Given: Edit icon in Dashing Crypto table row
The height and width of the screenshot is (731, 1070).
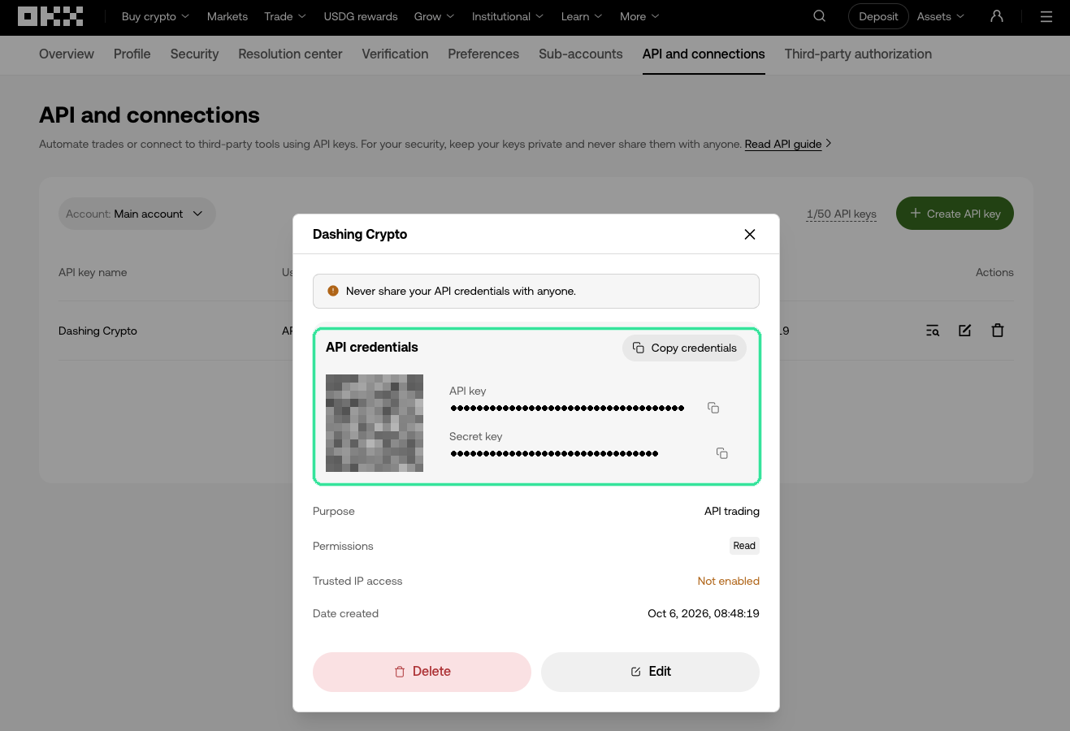Looking at the screenshot, I should [x=965, y=331].
